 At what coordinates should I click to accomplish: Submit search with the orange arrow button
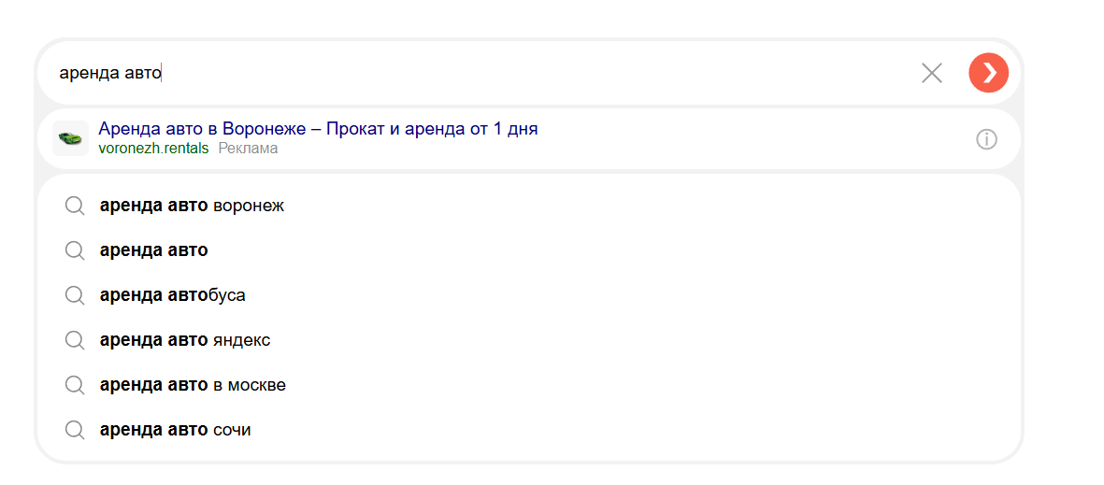(x=988, y=73)
